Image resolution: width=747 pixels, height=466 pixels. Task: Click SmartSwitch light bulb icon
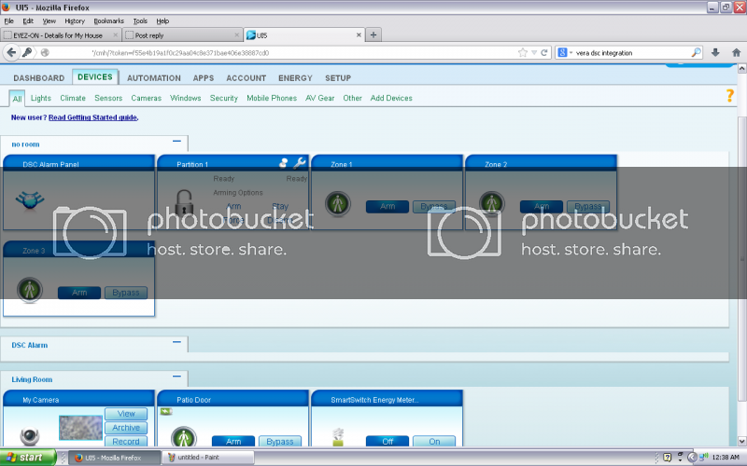[x=338, y=436]
